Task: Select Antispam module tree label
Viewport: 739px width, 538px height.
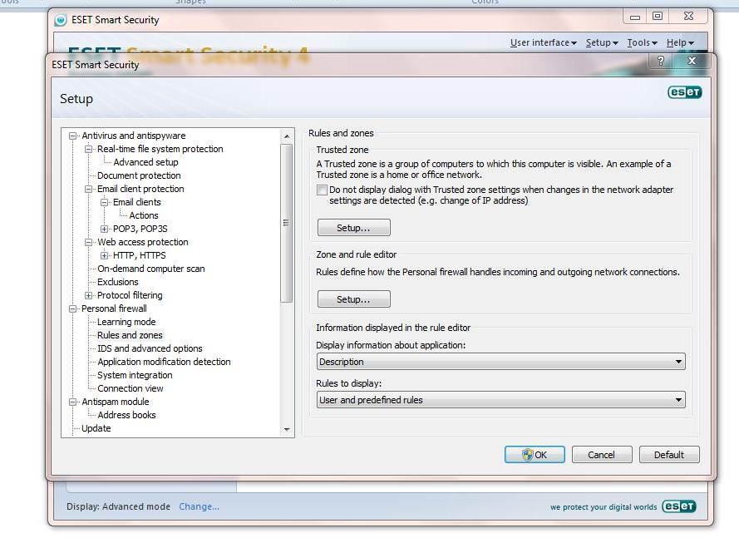Action: tap(115, 402)
